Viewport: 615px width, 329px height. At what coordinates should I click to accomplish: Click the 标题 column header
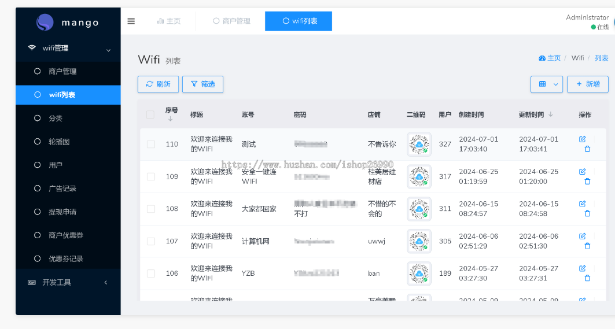point(197,114)
